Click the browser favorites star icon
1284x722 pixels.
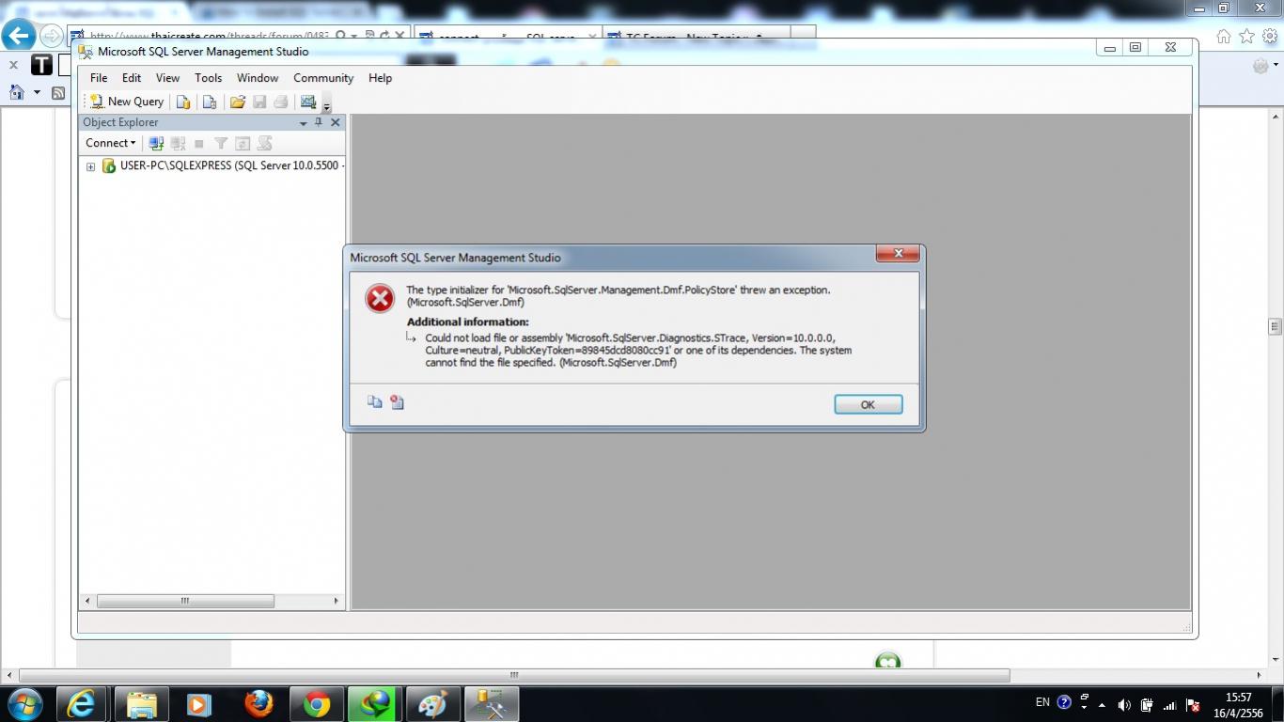[1246, 36]
